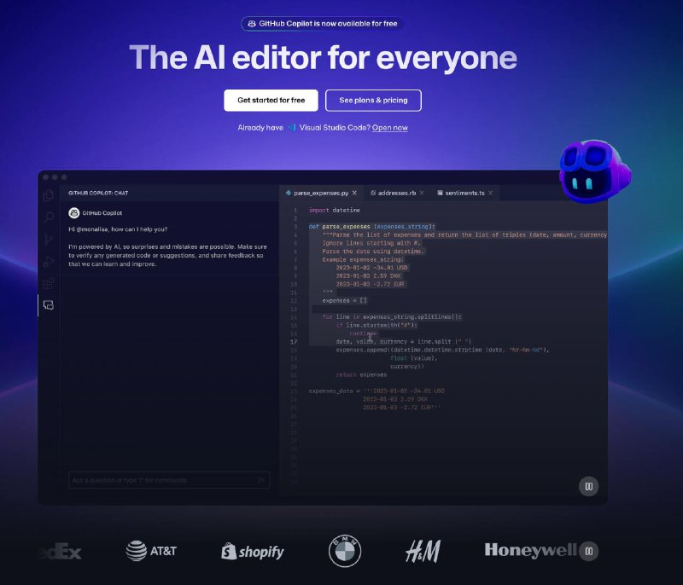Open the Search icon in editor sidebar
This screenshot has height=585, width=683.
point(49,217)
